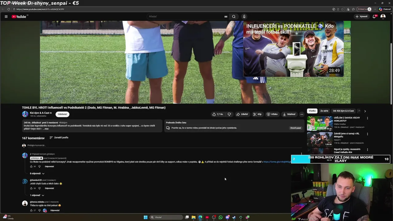Screen dimensions: 393x221
Task: Click YouTube search field Hľadať
Action: pos(185,17)
